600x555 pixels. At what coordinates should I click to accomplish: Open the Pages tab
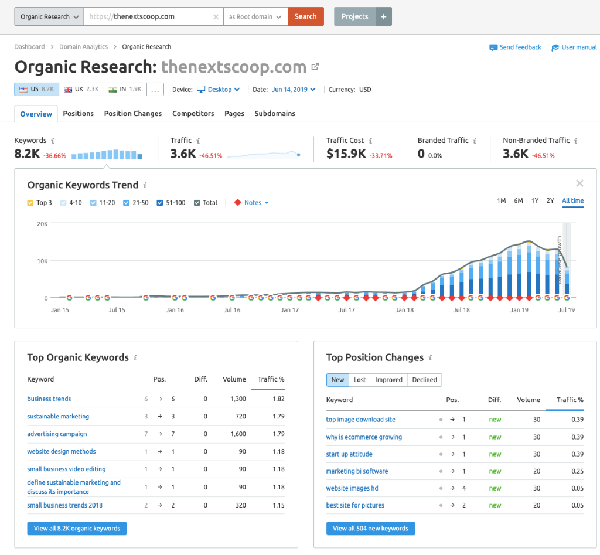[x=234, y=114]
